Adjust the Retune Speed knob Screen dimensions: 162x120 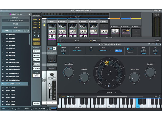69,72
